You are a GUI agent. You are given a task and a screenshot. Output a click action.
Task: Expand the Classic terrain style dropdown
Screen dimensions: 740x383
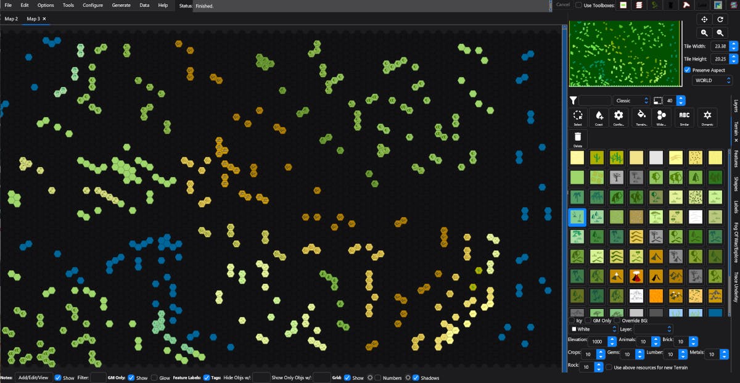[632, 101]
